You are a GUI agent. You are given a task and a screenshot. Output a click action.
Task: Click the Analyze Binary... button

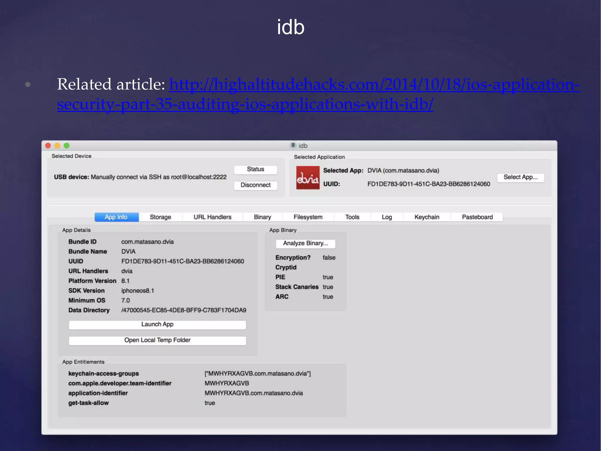[x=305, y=243]
